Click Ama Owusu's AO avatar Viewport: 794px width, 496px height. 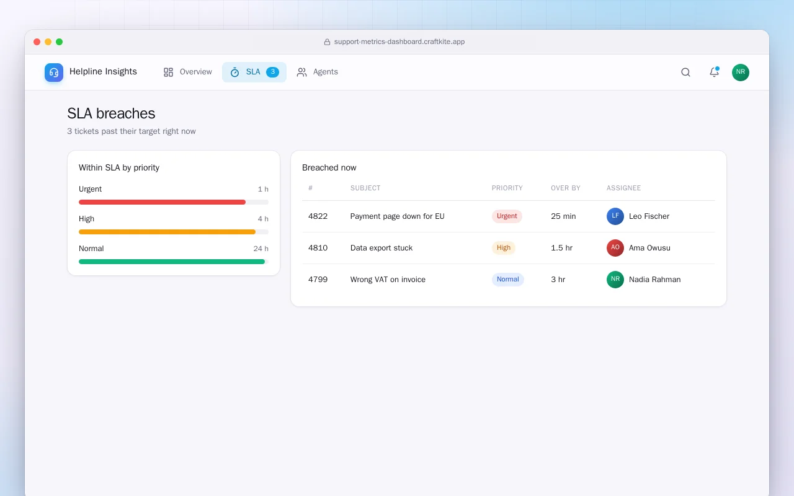click(x=615, y=248)
